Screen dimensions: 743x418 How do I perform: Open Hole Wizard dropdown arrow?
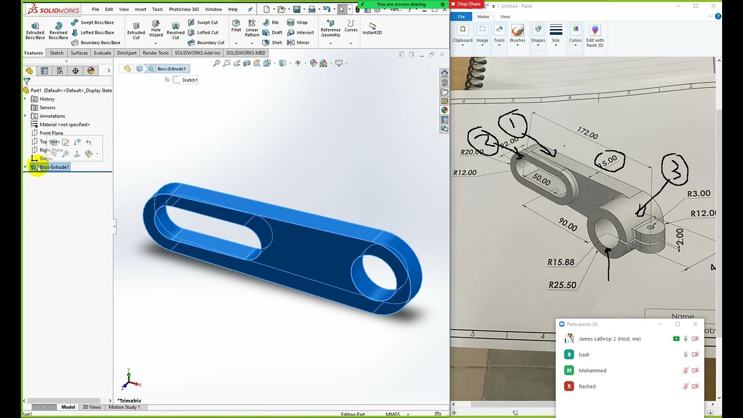[x=156, y=43]
